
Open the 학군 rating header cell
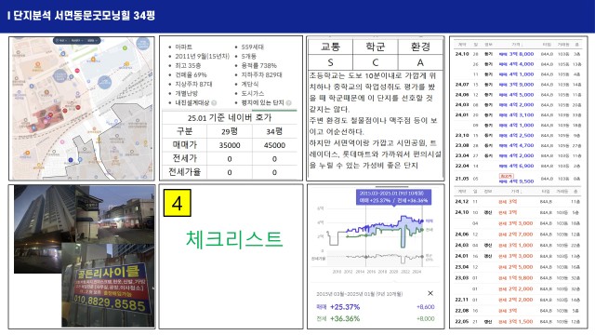tap(376, 47)
